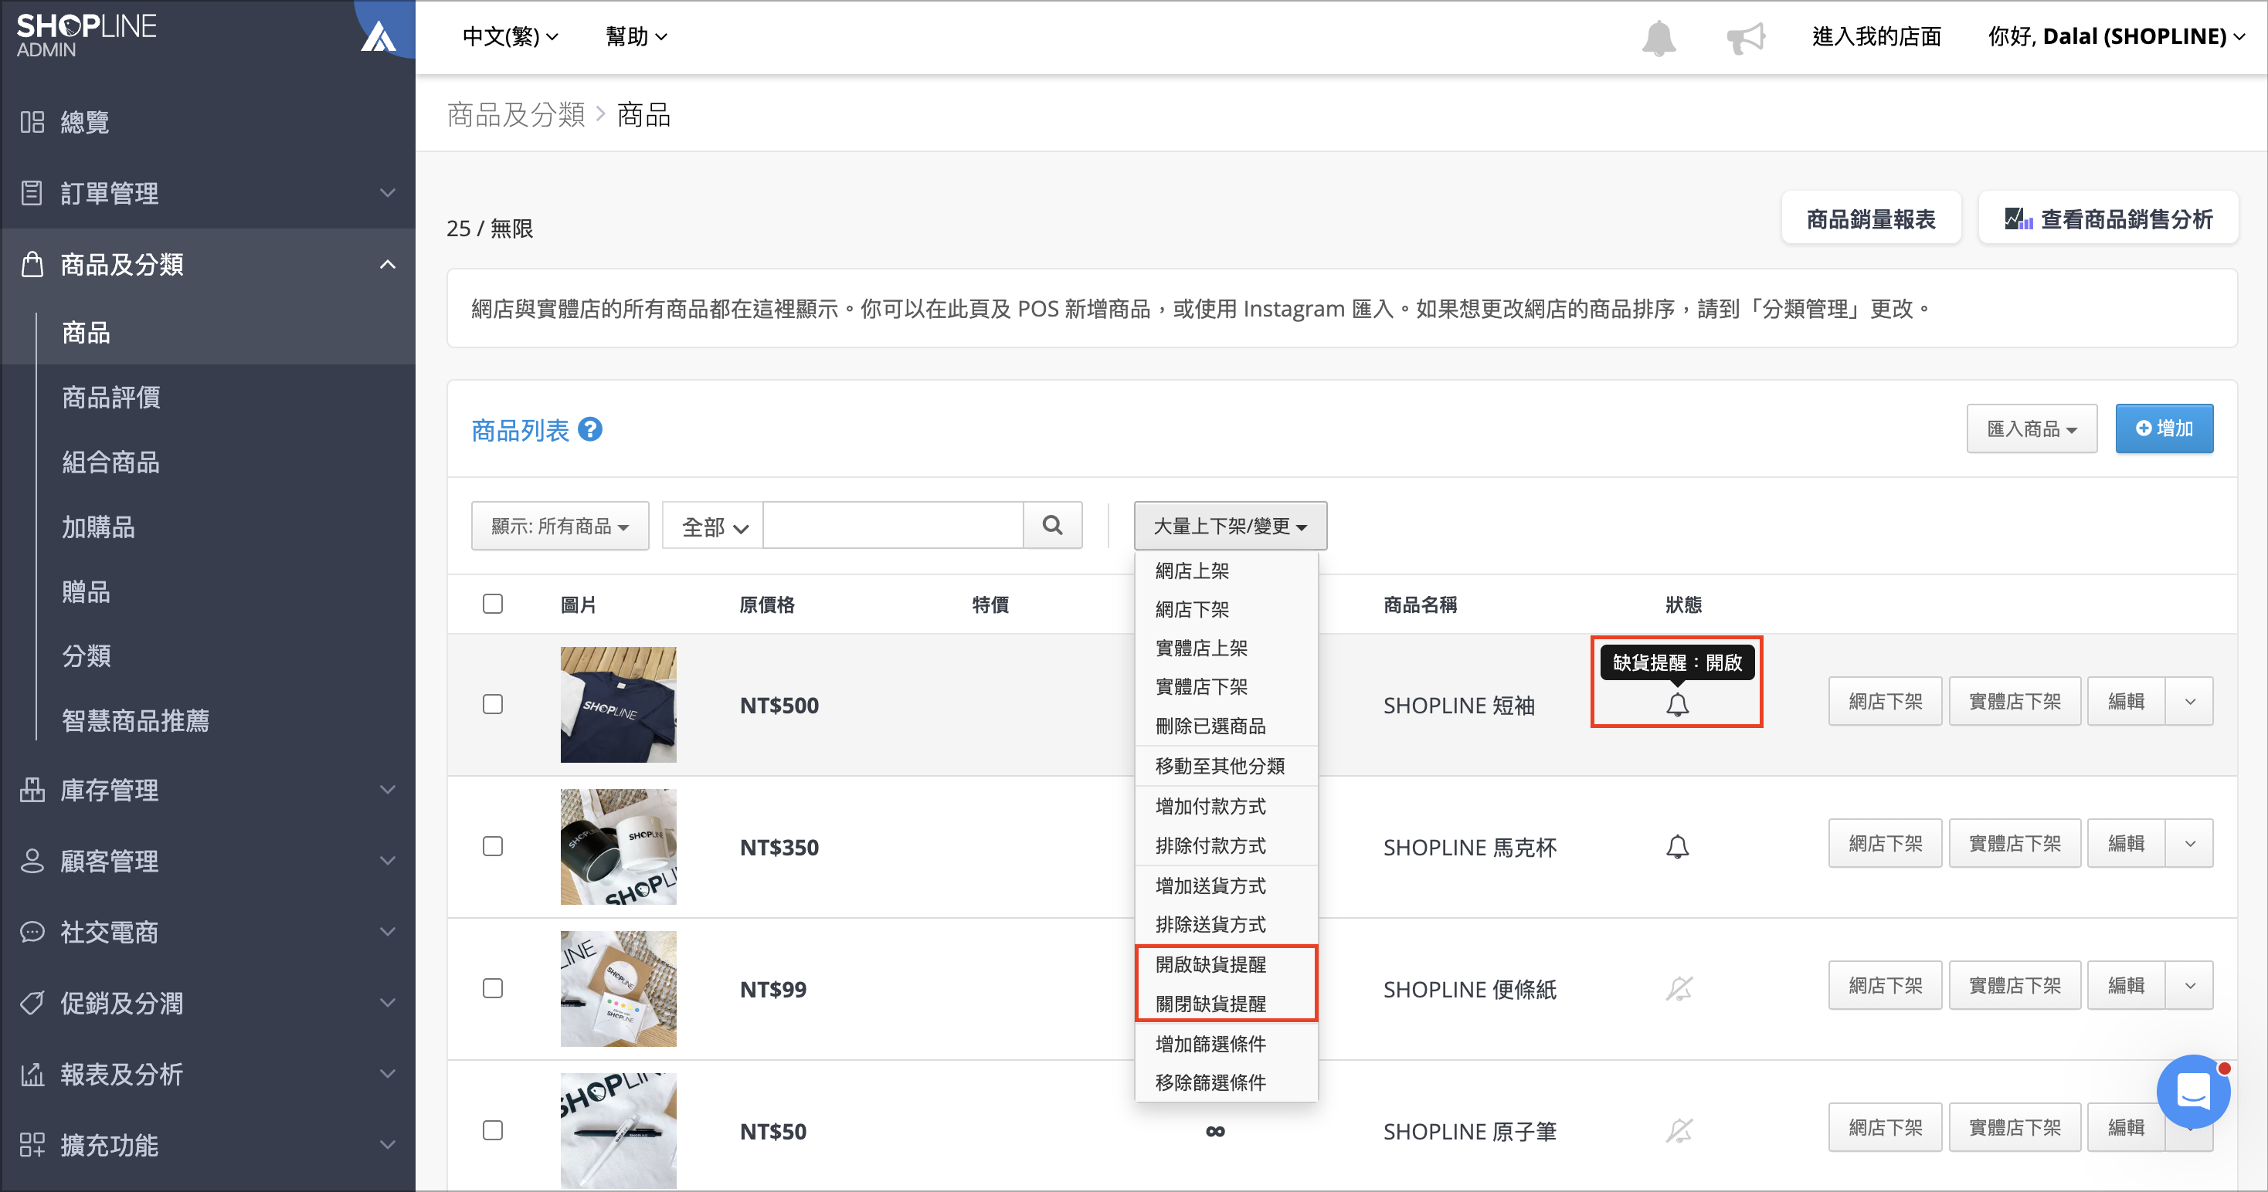Click 進入我的店面 link
This screenshot has height=1192, width=2268.
coord(1876,37)
